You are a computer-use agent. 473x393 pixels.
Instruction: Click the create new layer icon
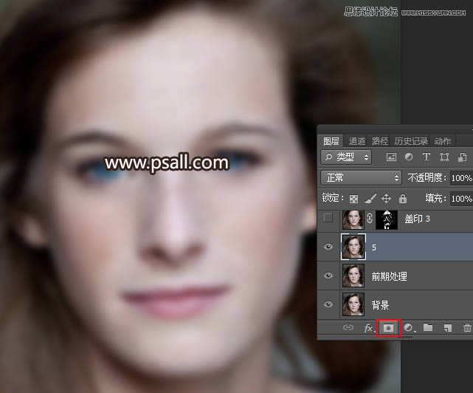tap(447, 328)
